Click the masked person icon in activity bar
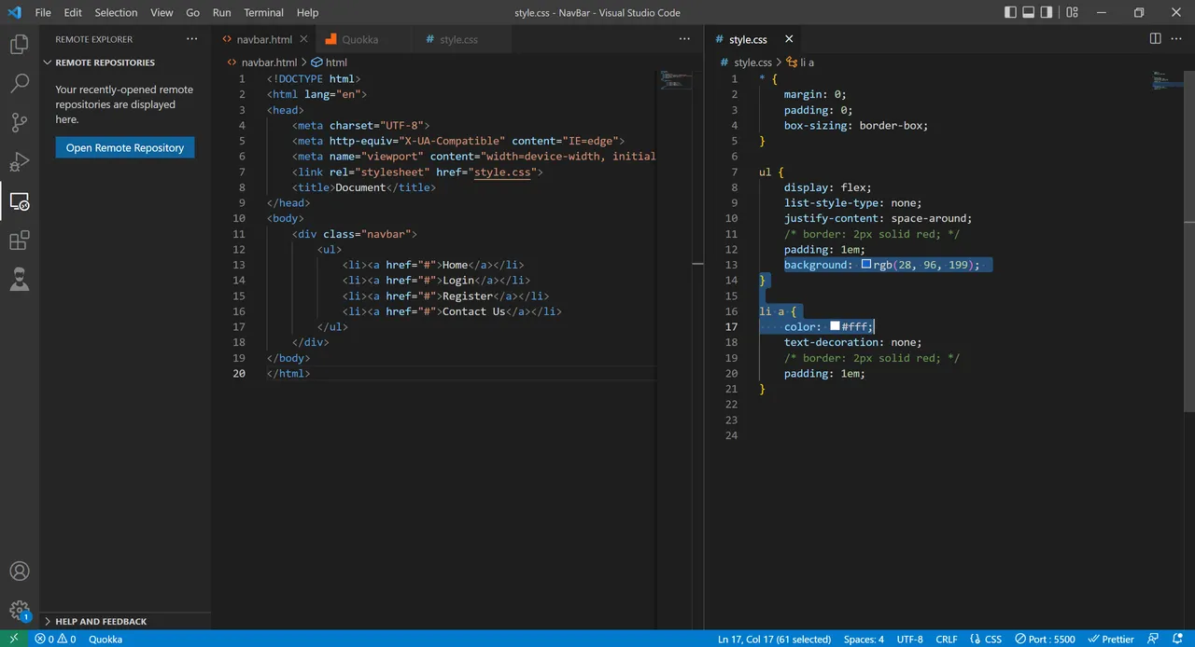The image size is (1195, 647). [20, 280]
